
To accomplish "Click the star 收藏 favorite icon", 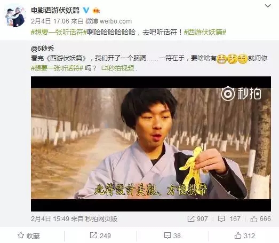I will pos(21,236).
